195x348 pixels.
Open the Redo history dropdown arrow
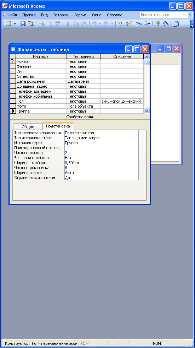coord(112,24)
